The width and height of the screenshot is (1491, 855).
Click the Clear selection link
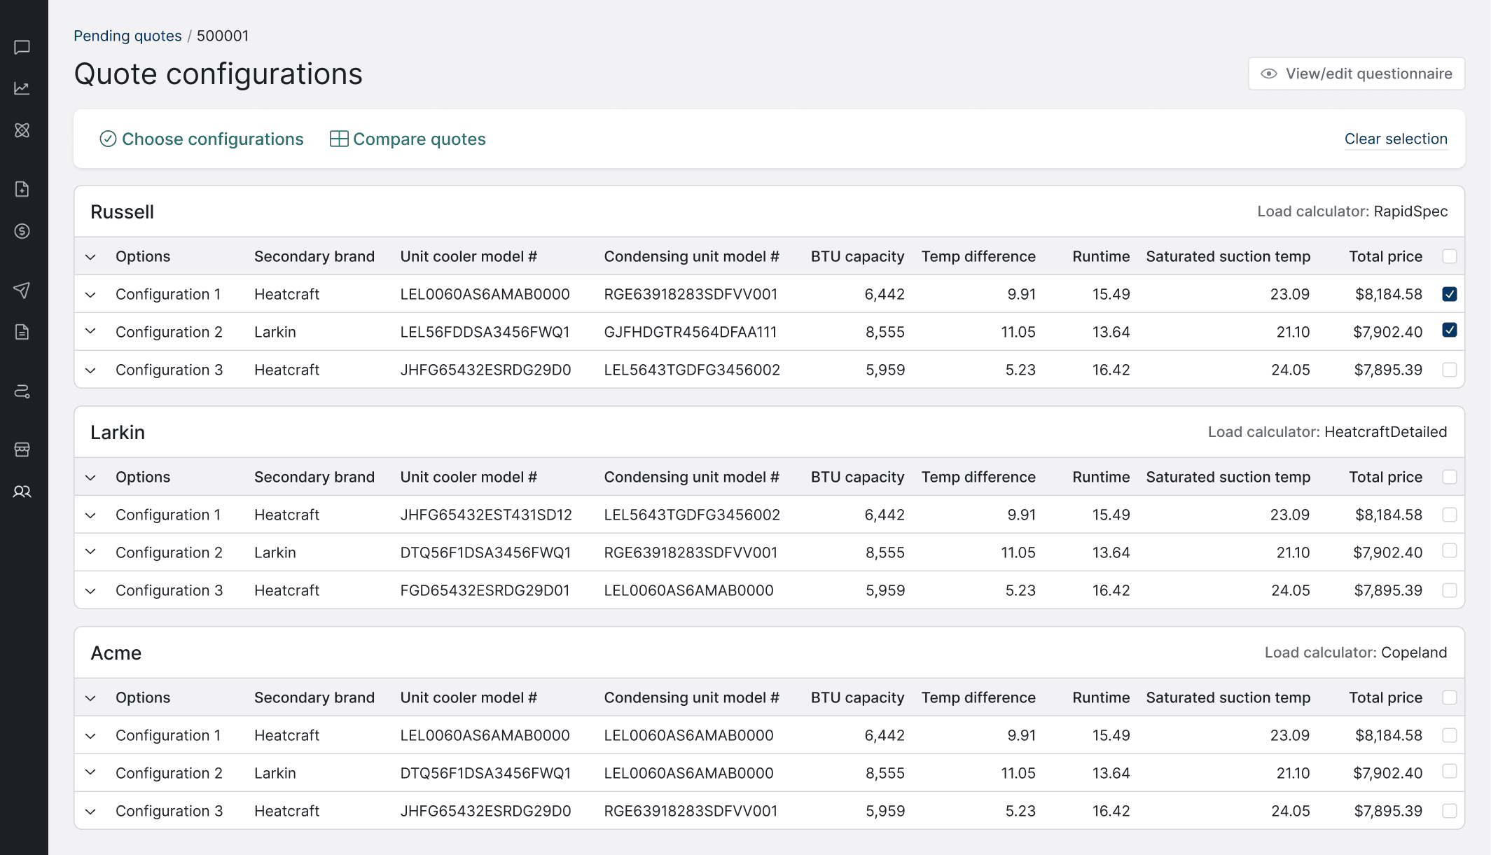click(1395, 139)
